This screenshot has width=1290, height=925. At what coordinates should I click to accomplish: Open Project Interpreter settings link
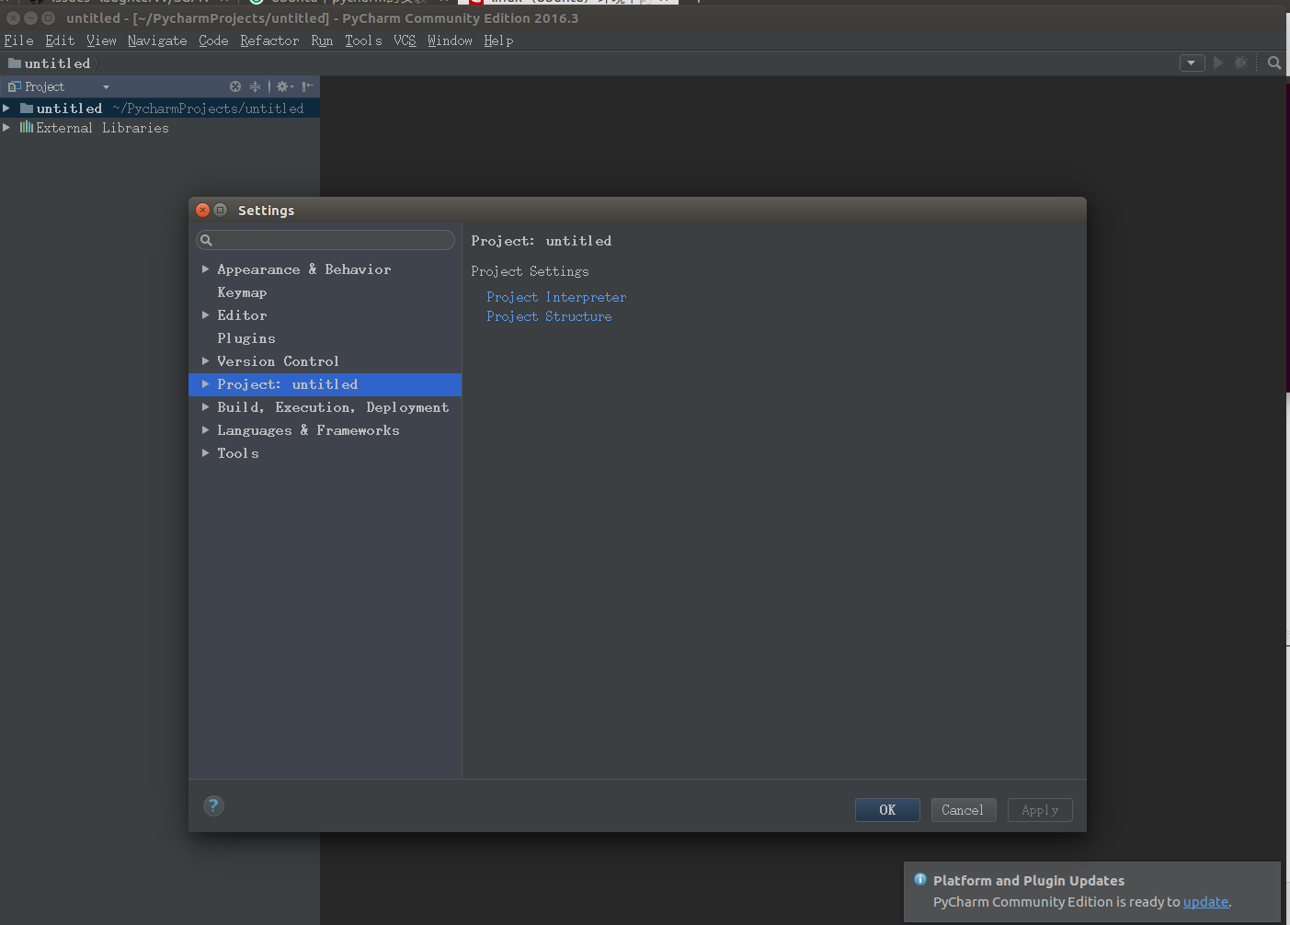(556, 296)
